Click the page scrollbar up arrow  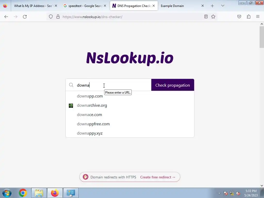click(x=262, y=24)
